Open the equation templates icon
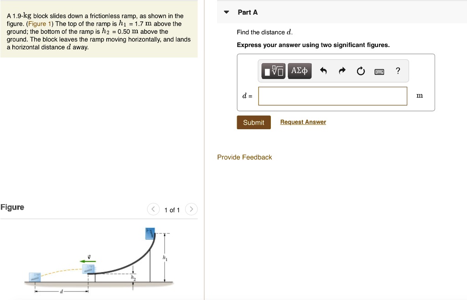 [272, 71]
